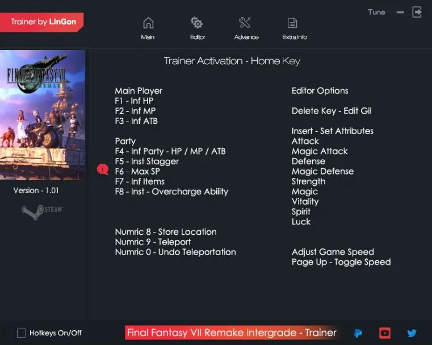Click 'Numric 0 - Undo Teleportation' text

point(175,252)
